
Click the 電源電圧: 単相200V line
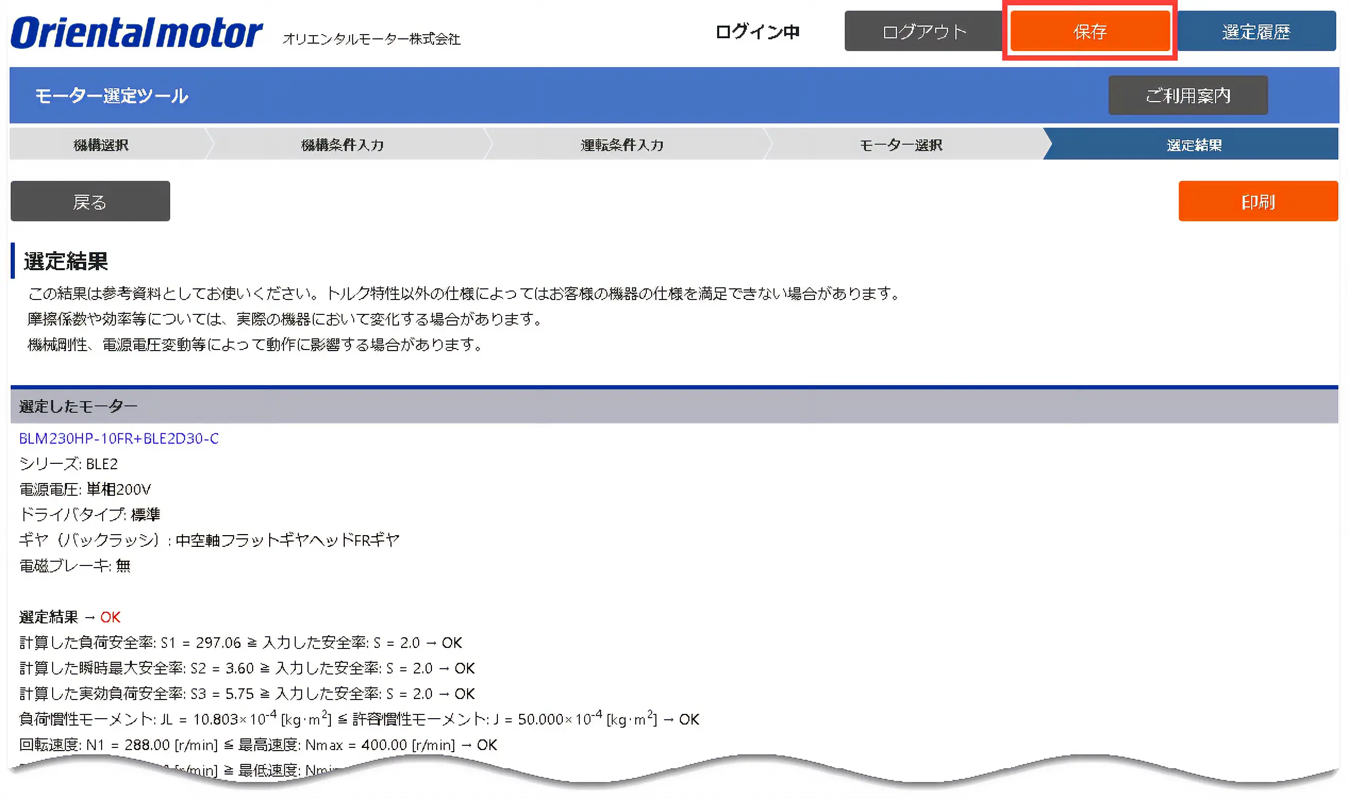[x=85, y=489]
